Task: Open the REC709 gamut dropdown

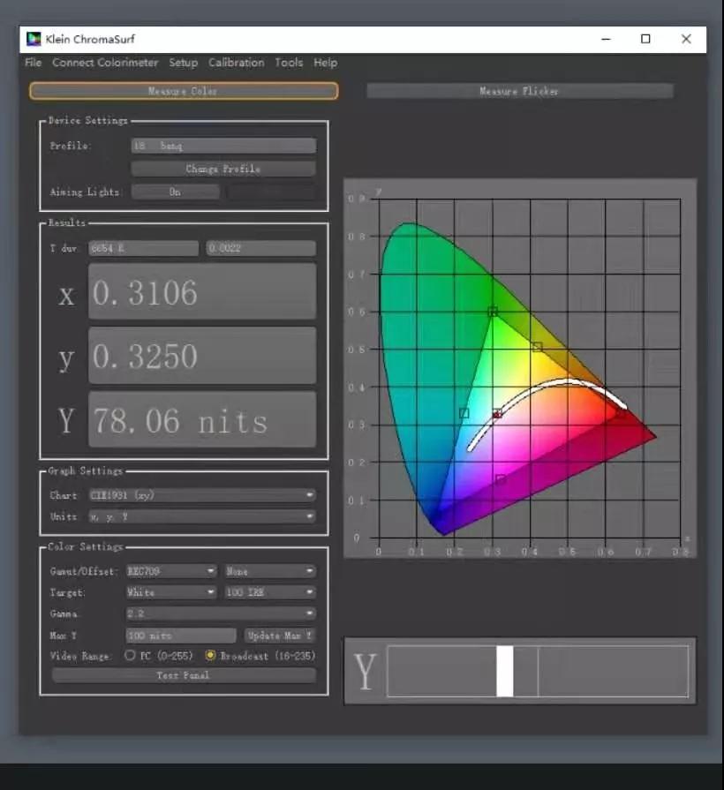Action: [170, 571]
